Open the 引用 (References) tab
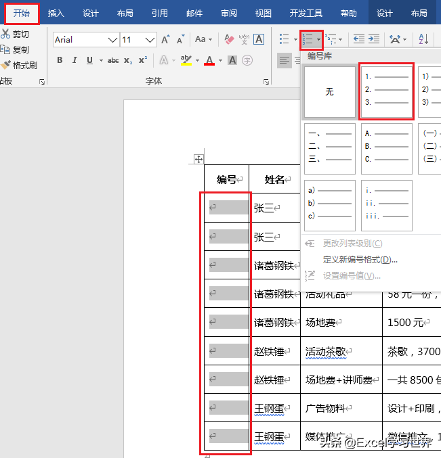 tap(160, 13)
